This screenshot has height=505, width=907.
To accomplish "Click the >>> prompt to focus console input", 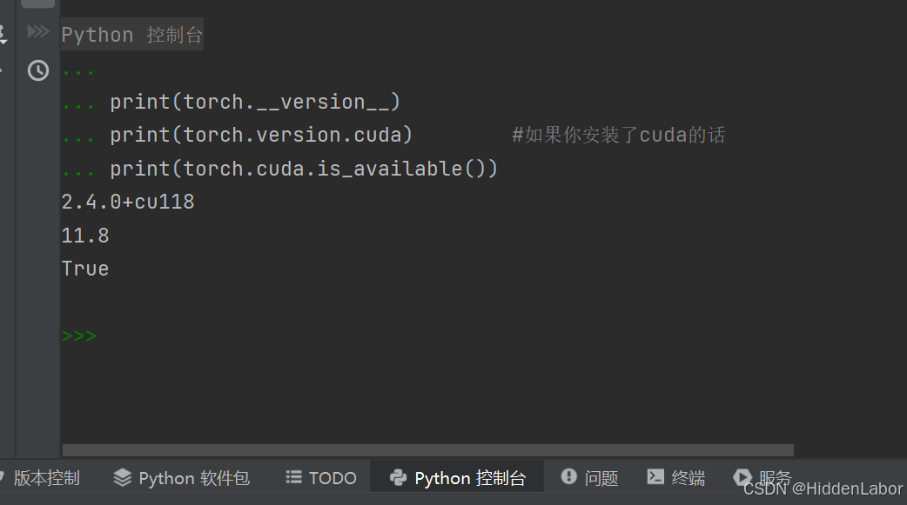I will [x=78, y=335].
